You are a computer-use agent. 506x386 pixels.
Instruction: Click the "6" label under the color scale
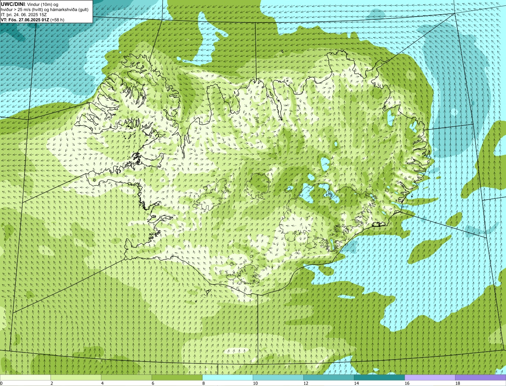(153, 383)
